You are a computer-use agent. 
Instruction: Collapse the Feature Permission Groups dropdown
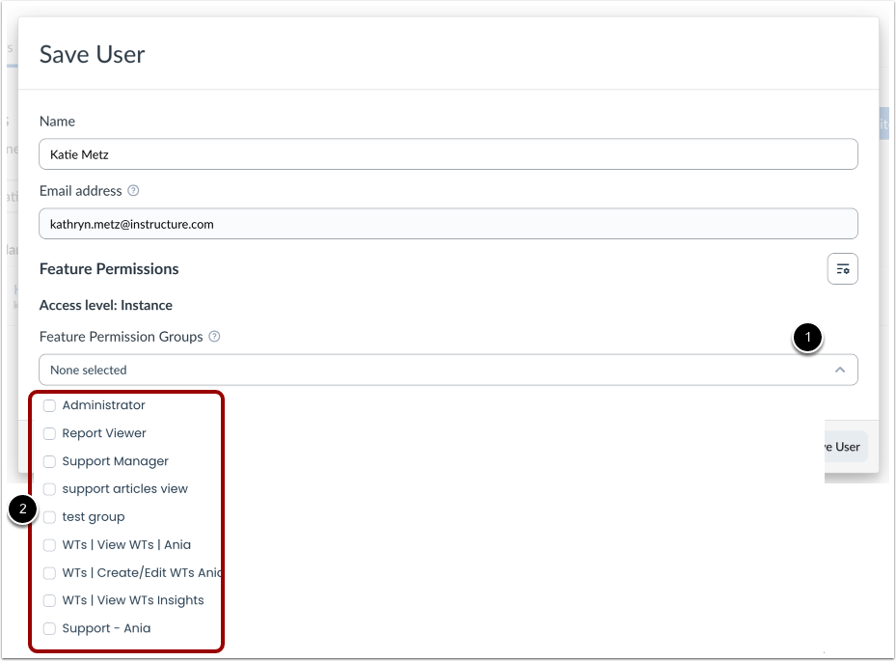pyautogui.click(x=839, y=370)
